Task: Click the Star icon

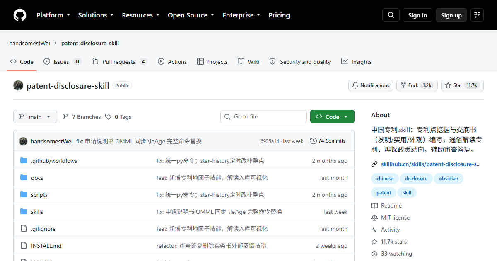Action: tap(448, 85)
